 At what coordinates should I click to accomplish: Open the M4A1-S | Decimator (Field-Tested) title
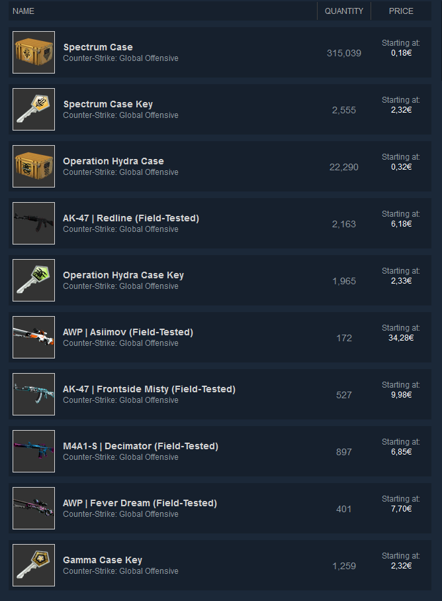point(140,446)
